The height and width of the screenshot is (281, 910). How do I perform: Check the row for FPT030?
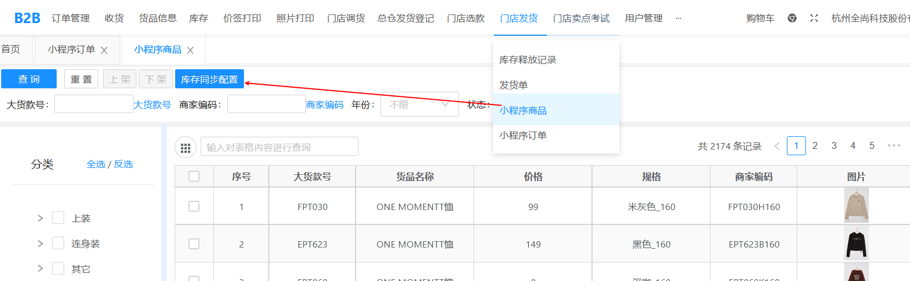pyautogui.click(x=194, y=207)
